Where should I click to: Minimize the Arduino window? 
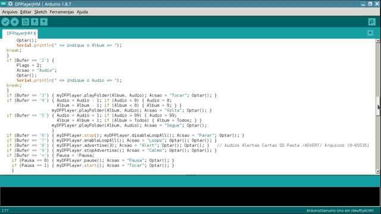pyautogui.click(x=363, y=4)
